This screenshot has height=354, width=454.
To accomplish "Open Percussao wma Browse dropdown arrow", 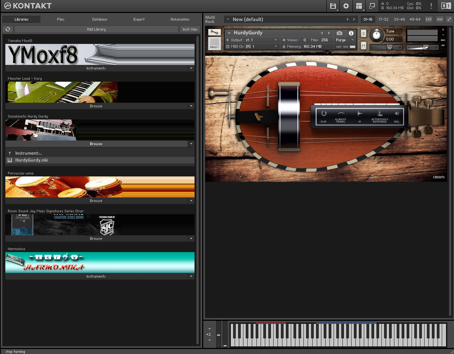I will click(191, 201).
